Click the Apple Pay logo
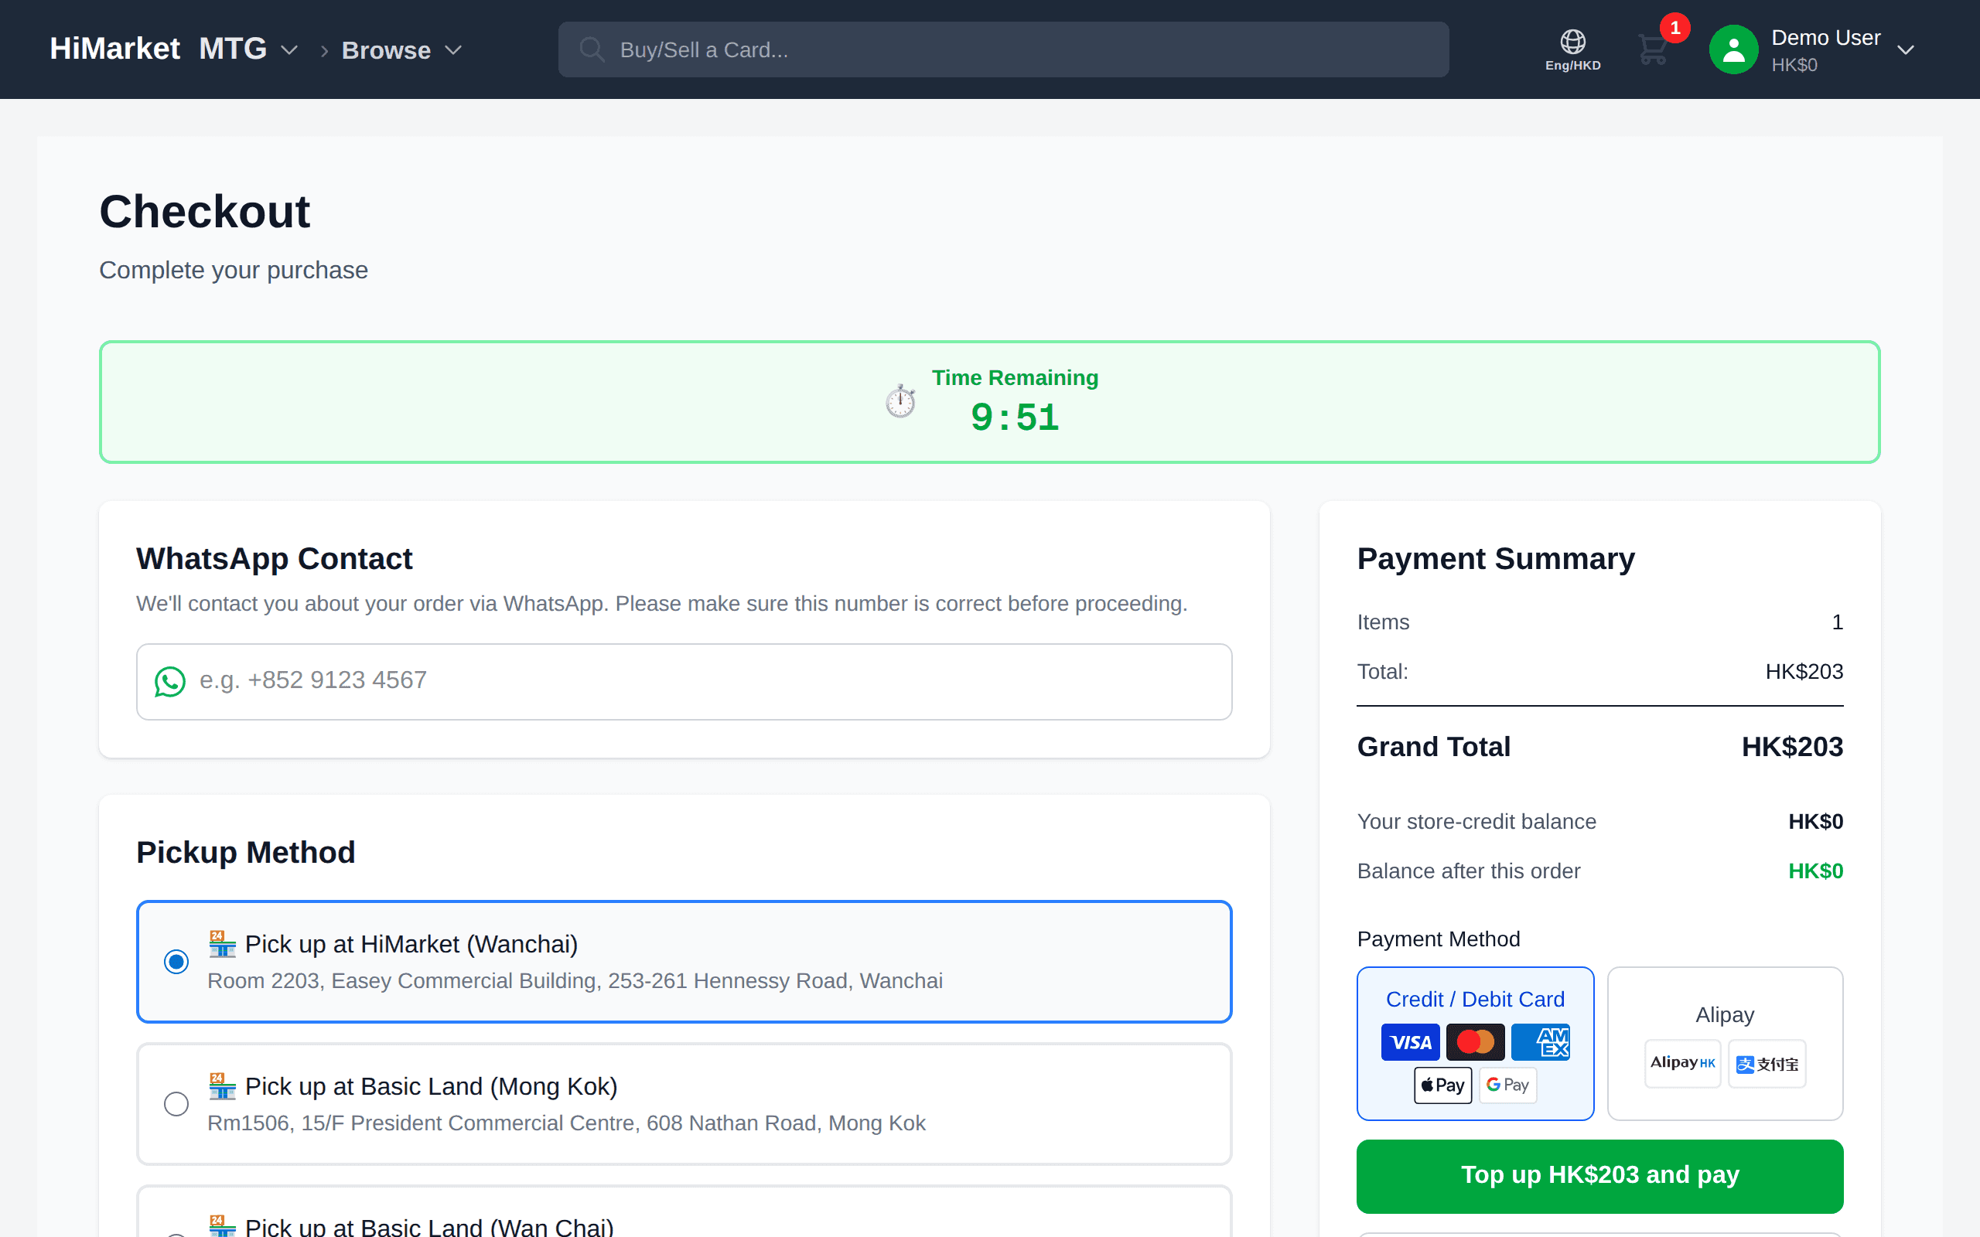The image size is (1980, 1237). point(1442,1085)
